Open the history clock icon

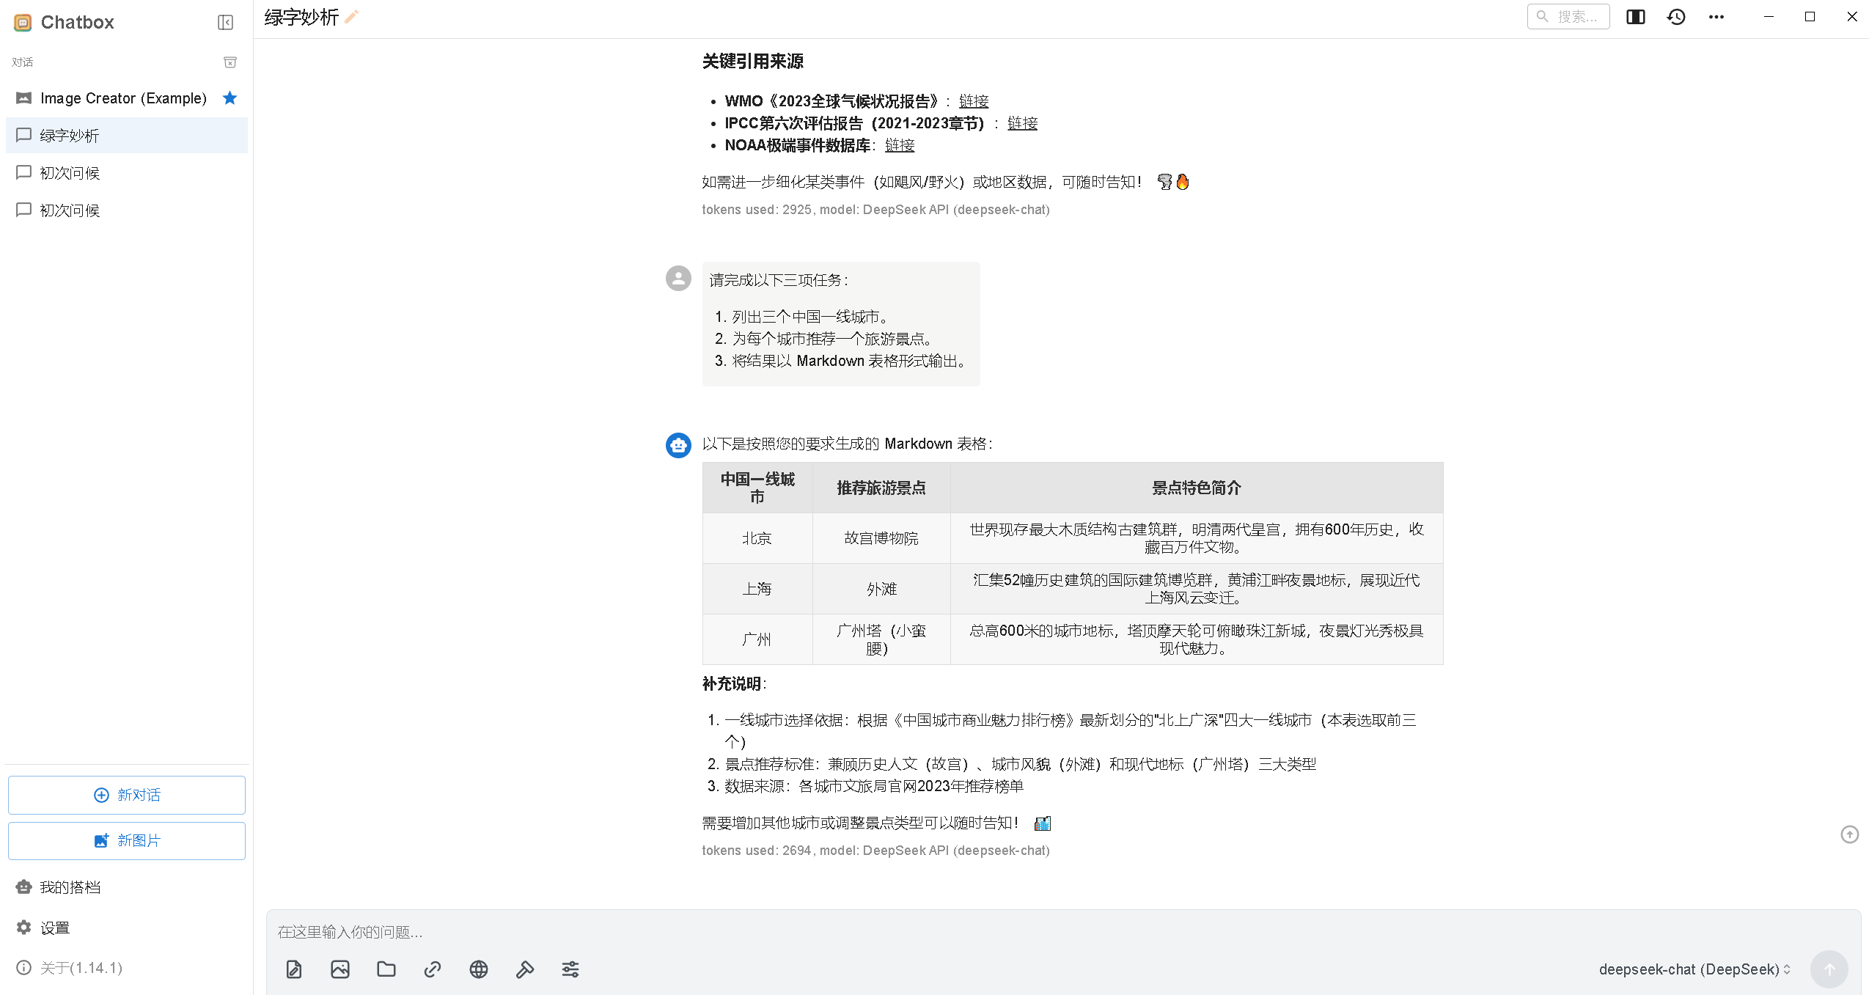[x=1676, y=17]
